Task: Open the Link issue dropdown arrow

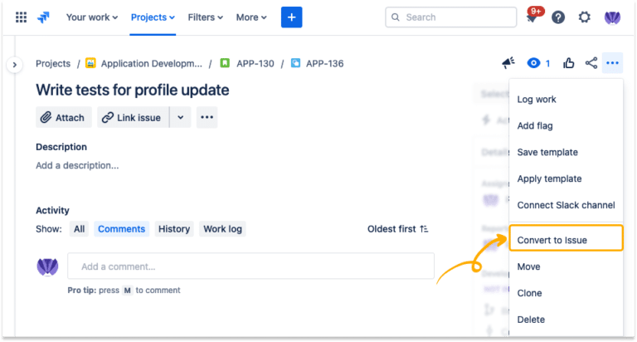Action: (x=180, y=118)
